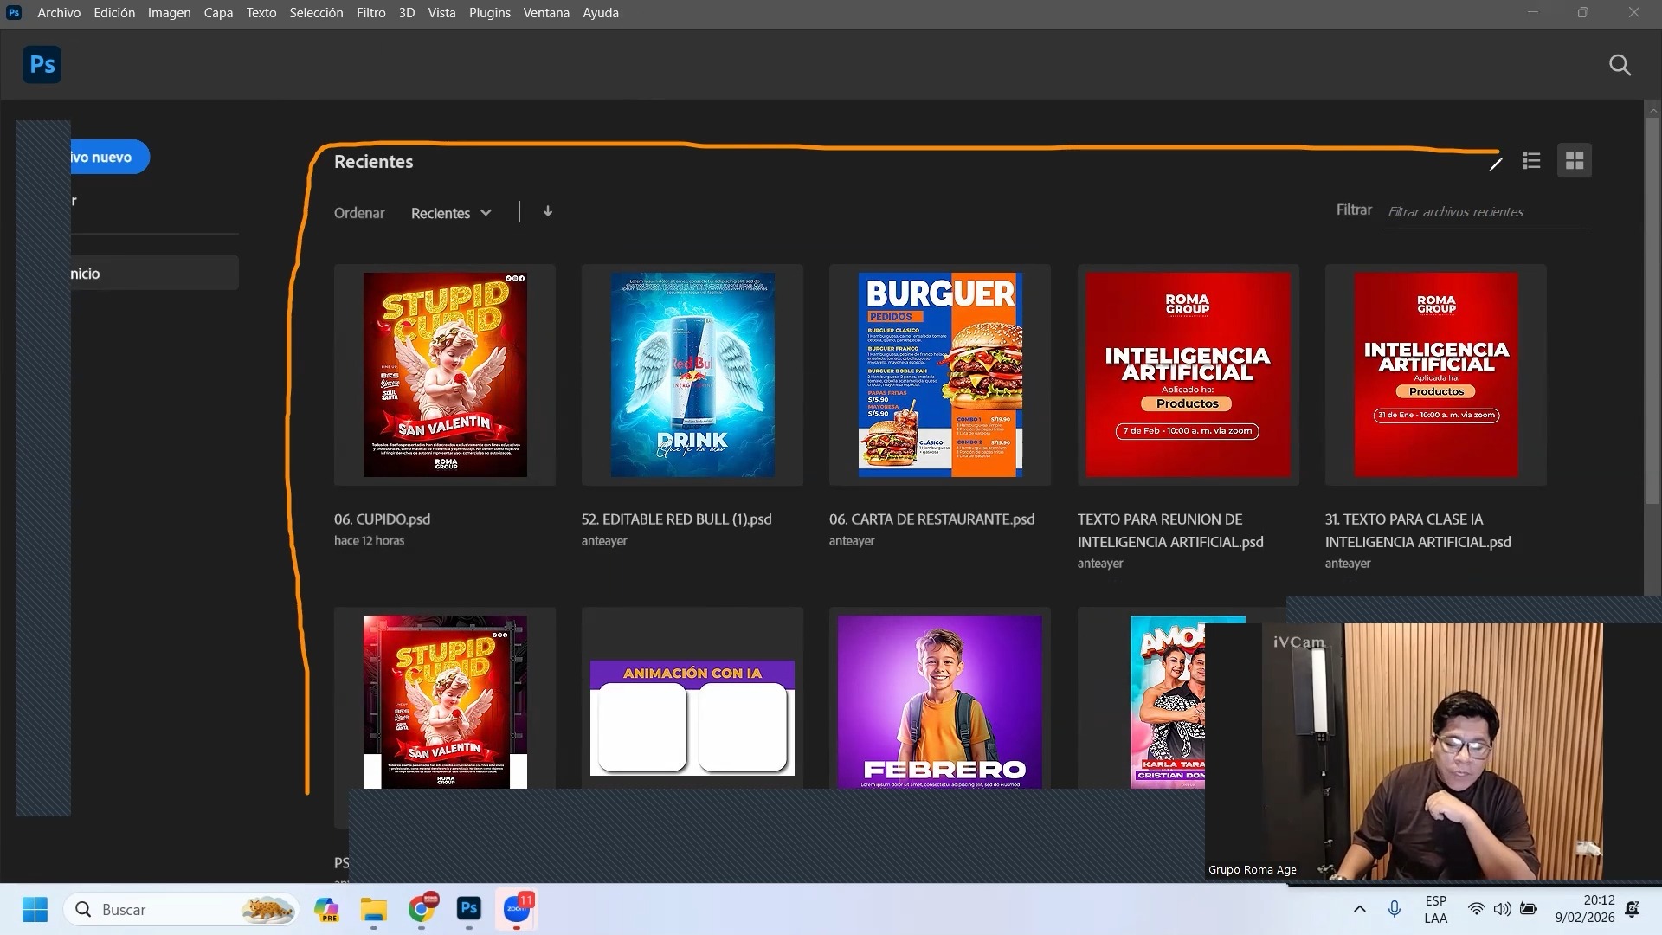Screen dimensions: 1662x935
Task: Open the Copilot taskbar icon
Action: tap(326, 909)
